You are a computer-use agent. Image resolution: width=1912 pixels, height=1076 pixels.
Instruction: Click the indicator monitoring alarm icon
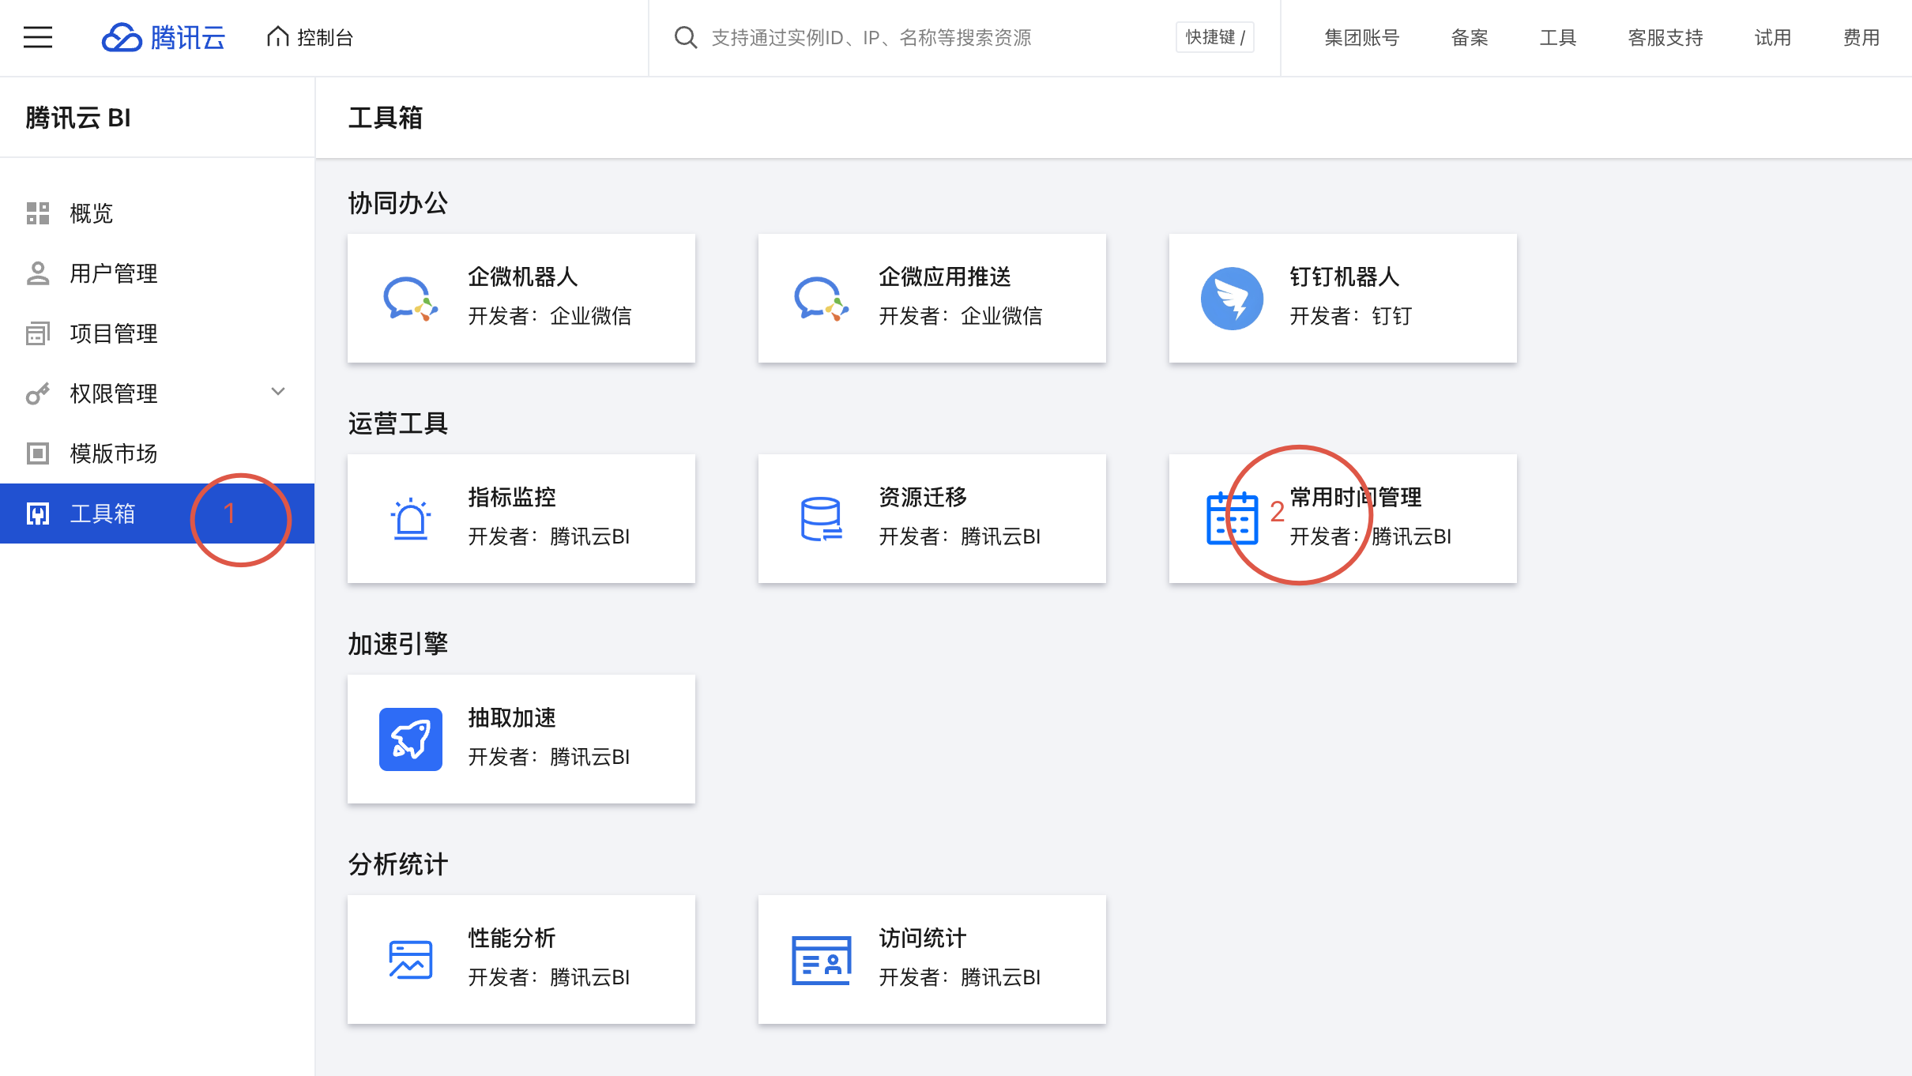click(x=411, y=519)
